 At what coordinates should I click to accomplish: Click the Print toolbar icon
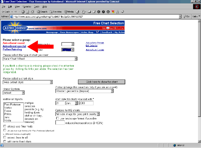pos(89,12)
